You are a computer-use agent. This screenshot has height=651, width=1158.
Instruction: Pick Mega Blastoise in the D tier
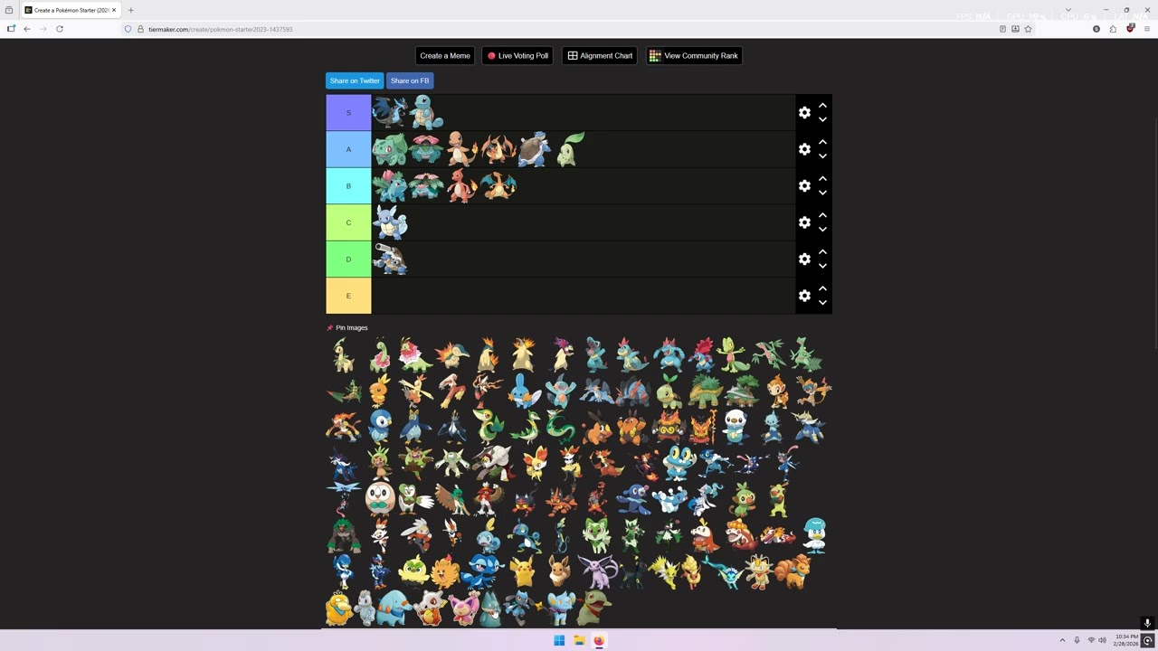(x=390, y=259)
